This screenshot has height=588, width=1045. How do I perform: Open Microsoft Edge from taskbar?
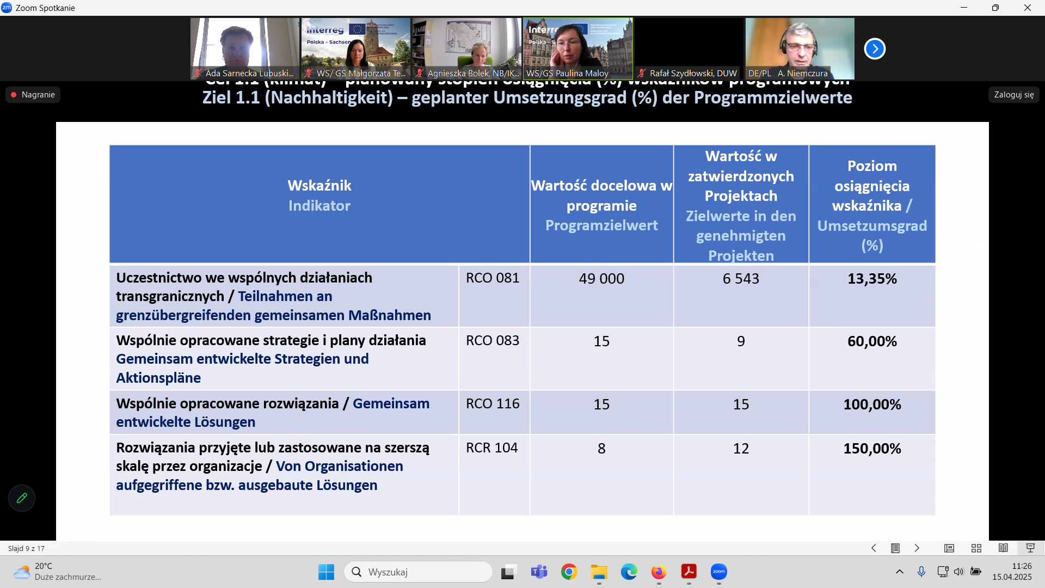point(629,572)
